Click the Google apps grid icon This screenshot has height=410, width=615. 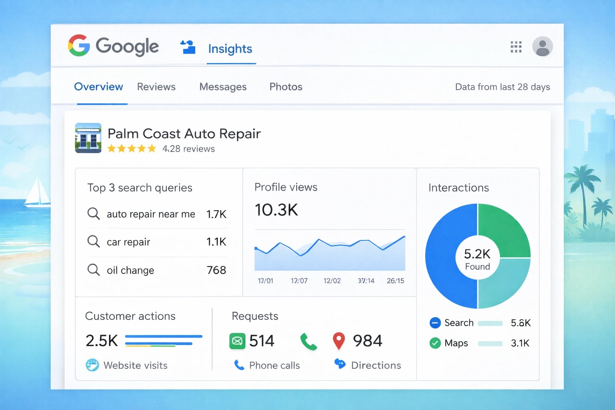517,47
